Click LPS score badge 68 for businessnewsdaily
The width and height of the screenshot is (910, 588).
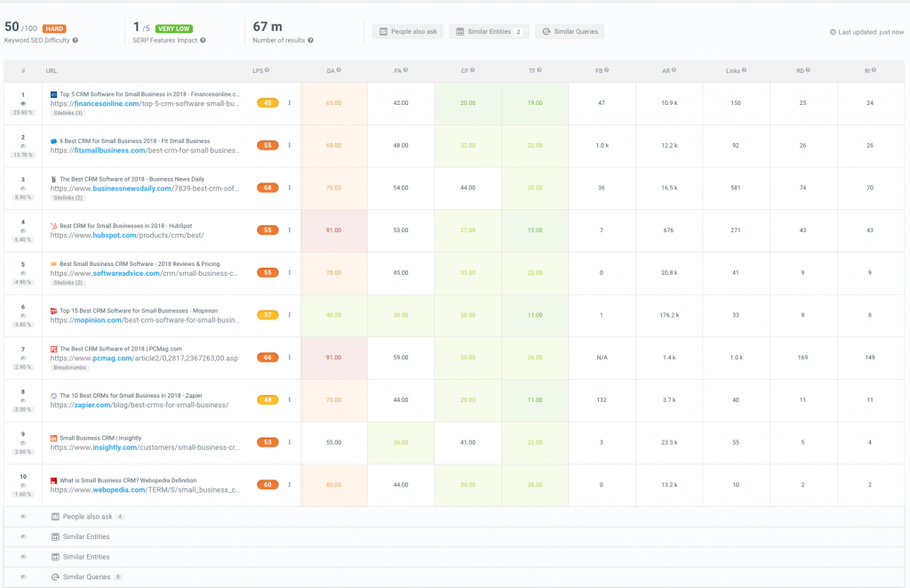(267, 188)
